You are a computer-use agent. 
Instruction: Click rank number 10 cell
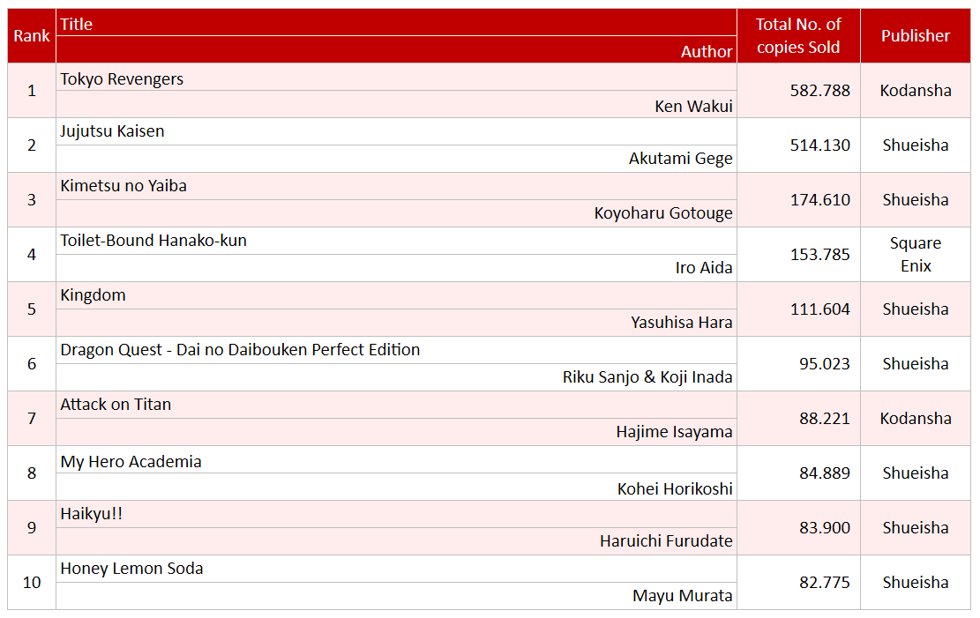32,583
